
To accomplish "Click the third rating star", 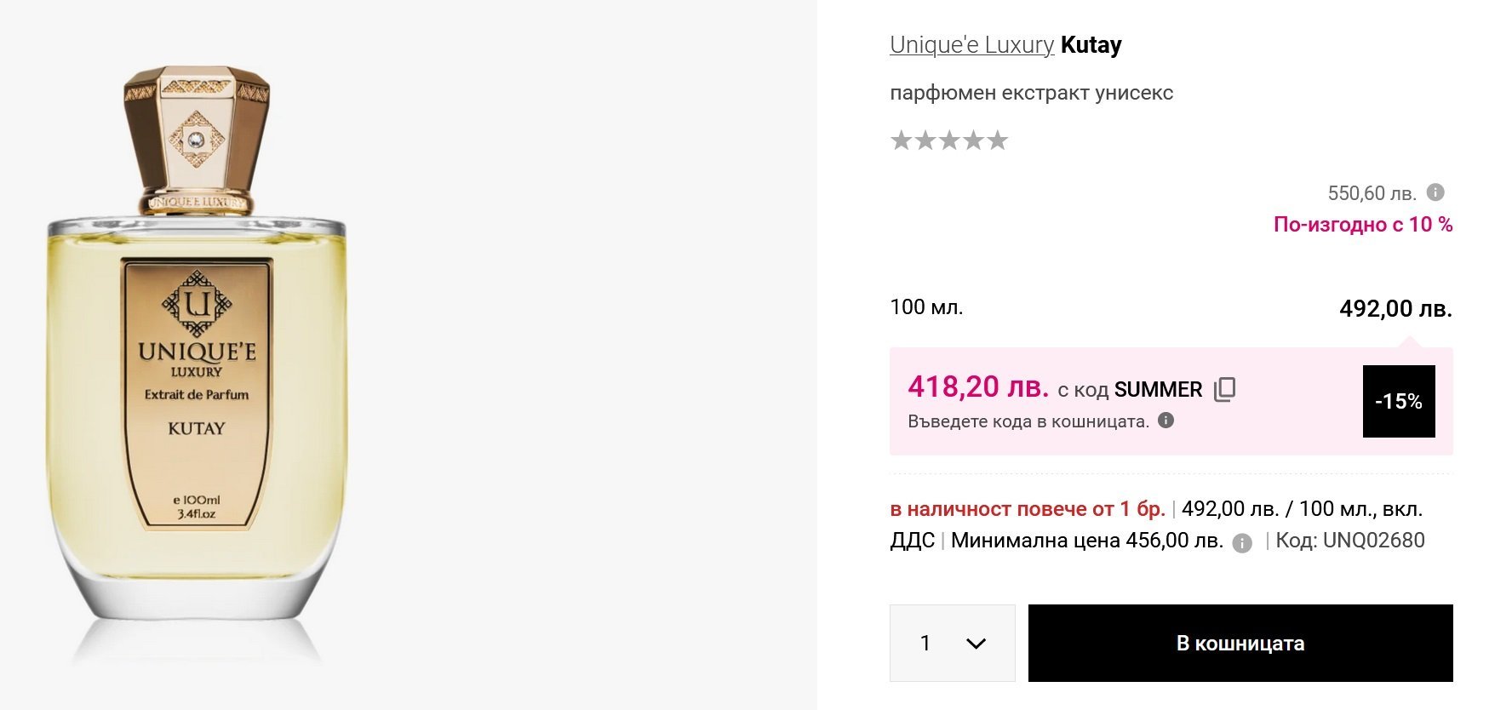I will click(x=949, y=140).
